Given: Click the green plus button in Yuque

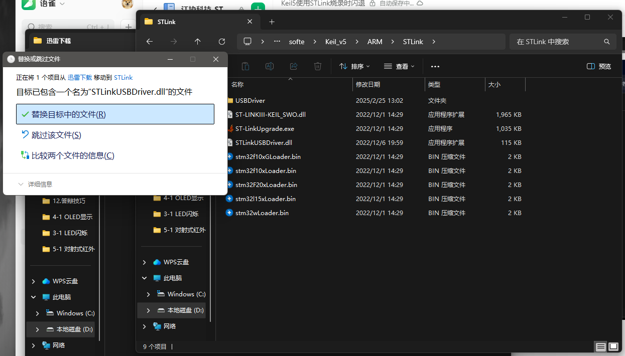Looking at the screenshot, I should click(x=258, y=9).
